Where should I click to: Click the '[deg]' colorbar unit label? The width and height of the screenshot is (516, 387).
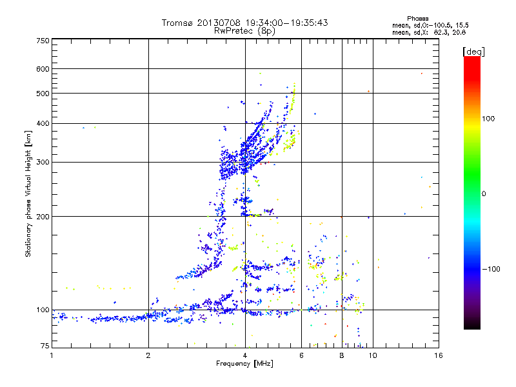point(473,52)
